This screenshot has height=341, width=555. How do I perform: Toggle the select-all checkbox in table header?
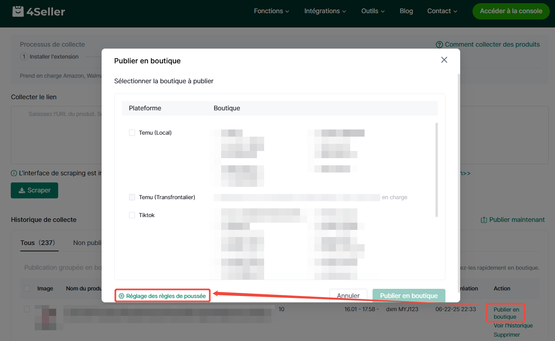click(x=27, y=288)
